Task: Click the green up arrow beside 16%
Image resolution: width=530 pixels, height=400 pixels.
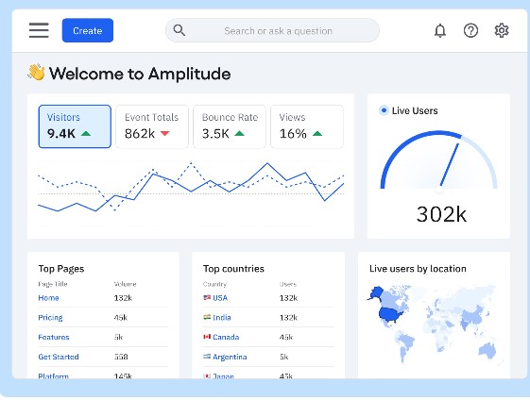Action: click(317, 134)
